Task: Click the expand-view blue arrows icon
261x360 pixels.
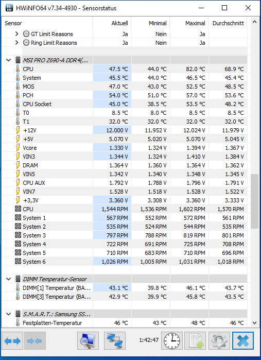Action: click(x=12, y=341)
